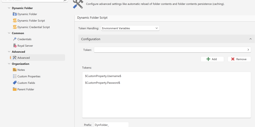This screenshot has width=255, height=127.
Task: Click the Dynamic Folder Script icon
Action: tap(15, 21)
